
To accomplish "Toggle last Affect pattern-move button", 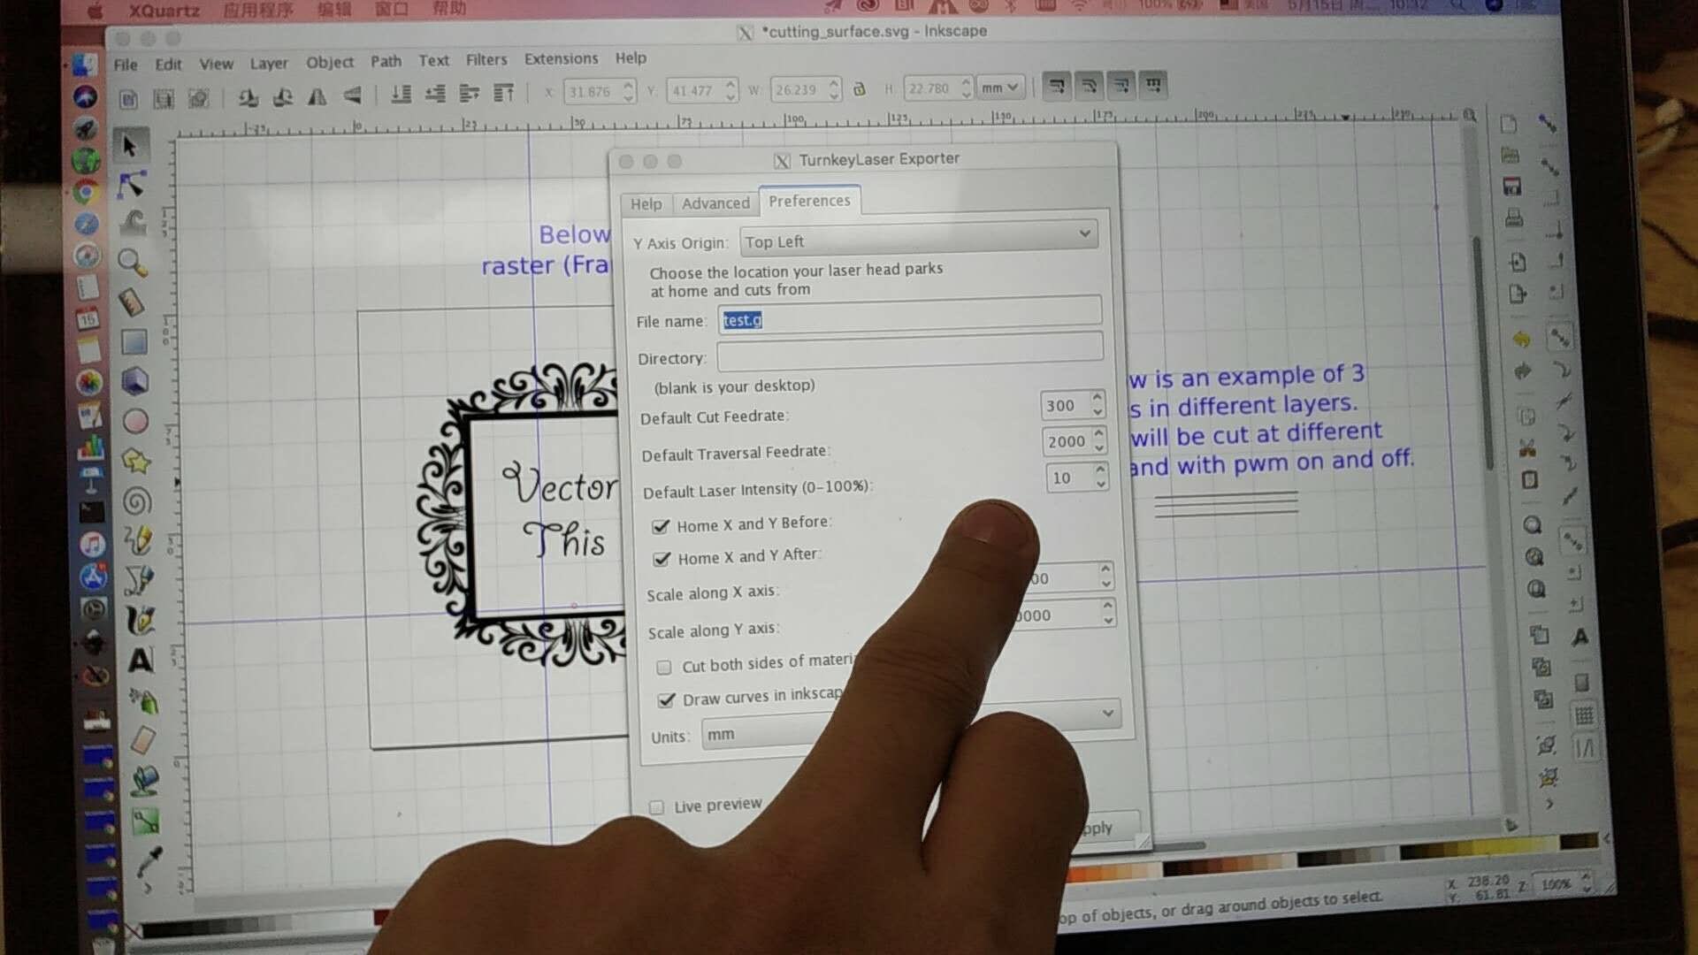I will click(x=1153, y=85).
